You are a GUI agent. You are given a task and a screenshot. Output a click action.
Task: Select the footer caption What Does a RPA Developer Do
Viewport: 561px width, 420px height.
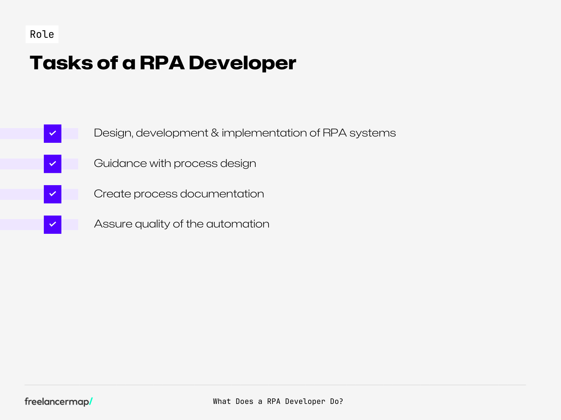[x=278, y=401]
